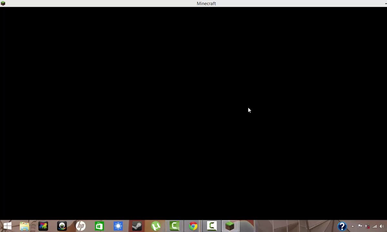Open the white Camtasia recorder taskbar icon

212,226
